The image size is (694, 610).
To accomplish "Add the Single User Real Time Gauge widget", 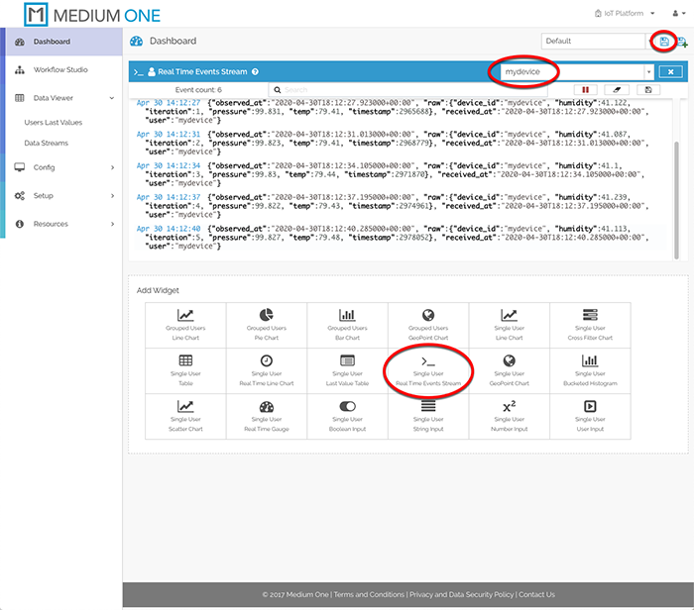I will point(267,414).
